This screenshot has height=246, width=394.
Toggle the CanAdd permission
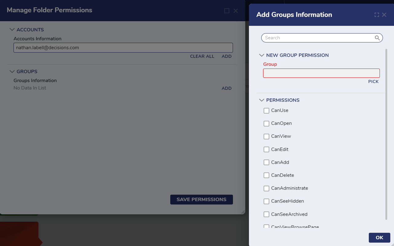click(266, 162)
